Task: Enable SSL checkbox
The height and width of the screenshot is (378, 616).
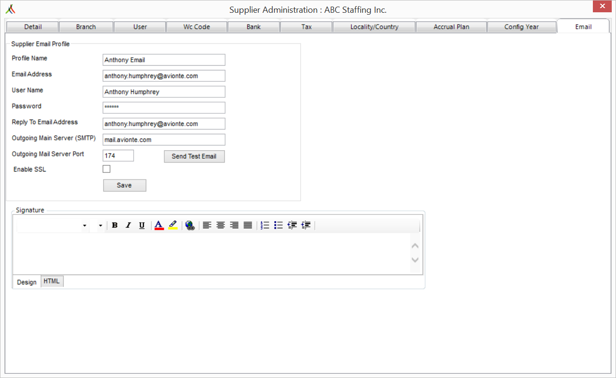Action: (x=107, y=169)
